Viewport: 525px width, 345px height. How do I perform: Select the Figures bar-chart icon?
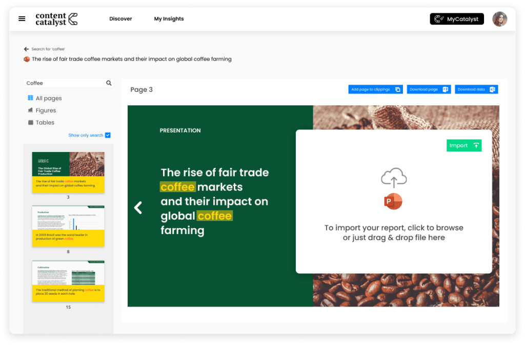[31, 110]
